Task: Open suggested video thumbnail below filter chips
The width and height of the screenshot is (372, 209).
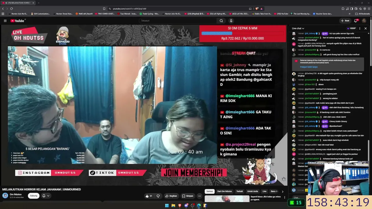Action: (x=227, y=199)
